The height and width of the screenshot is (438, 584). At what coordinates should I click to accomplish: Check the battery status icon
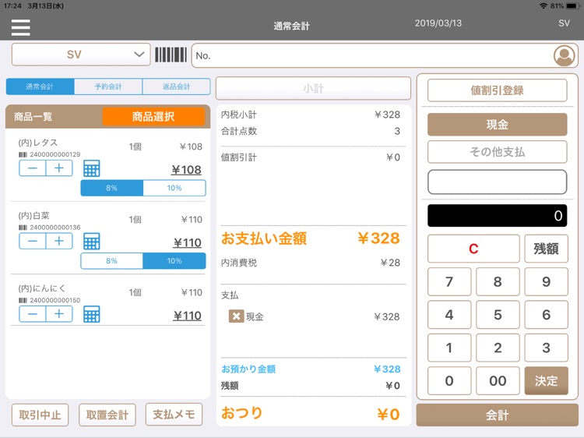point(572,6)
